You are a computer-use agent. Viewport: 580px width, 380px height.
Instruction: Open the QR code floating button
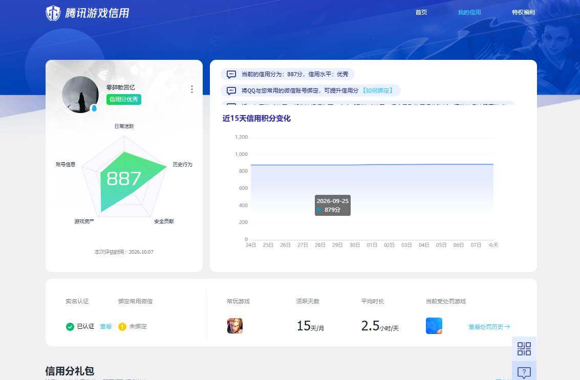pos(524,349)
